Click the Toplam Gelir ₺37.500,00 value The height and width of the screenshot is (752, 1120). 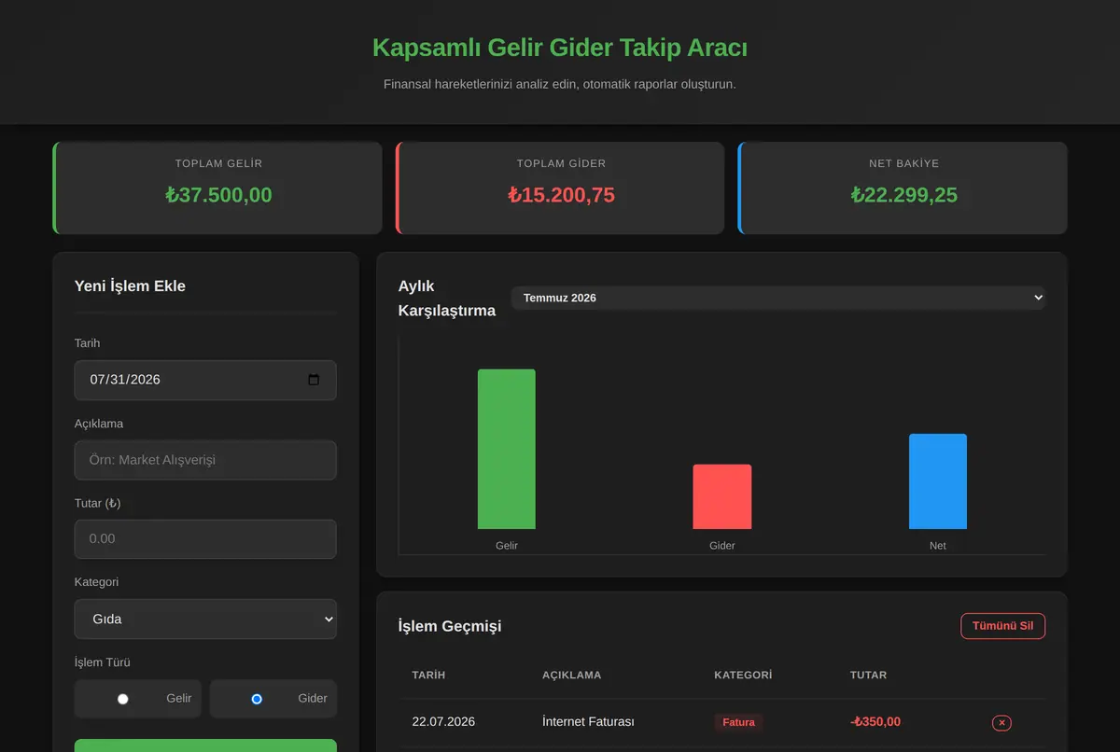[x=218, y=195]
